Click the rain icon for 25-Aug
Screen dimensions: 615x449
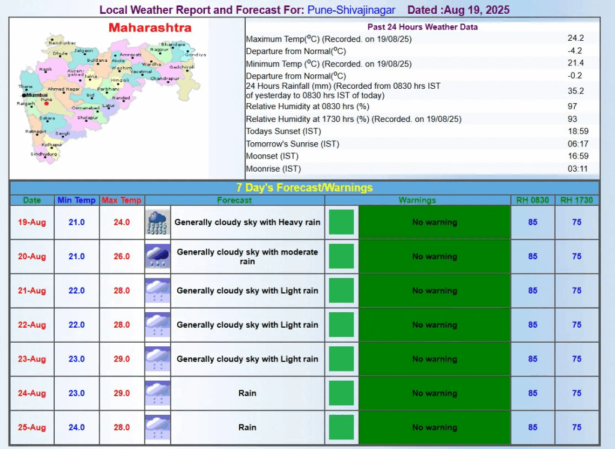coord(158,427)
